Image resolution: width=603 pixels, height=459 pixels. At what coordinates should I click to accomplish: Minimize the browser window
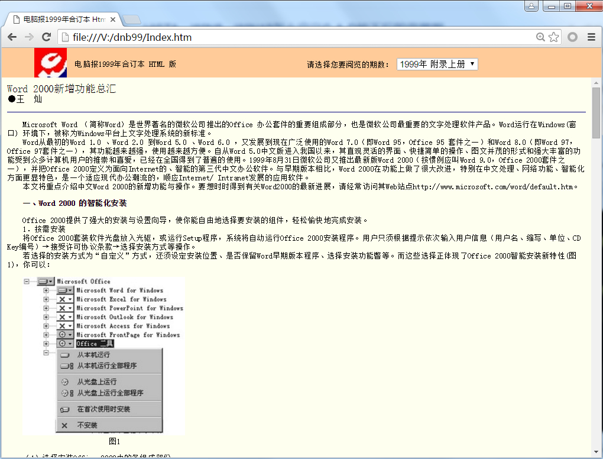click(551, 6)
